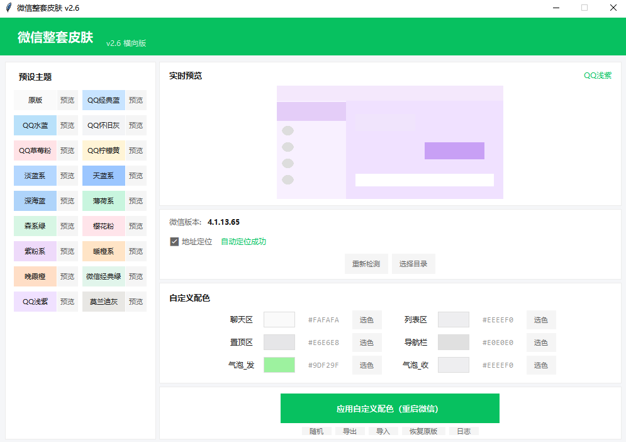Preview the 紫粉系 theme
The height and width of the screenshot is (442, 626).
tap(67, 251)
